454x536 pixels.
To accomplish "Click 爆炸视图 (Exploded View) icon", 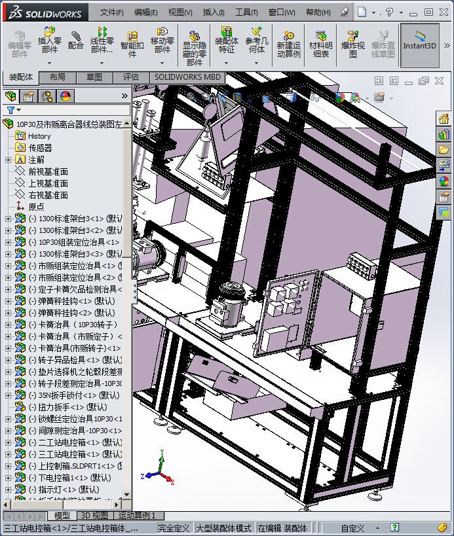I will click(353, 44).
